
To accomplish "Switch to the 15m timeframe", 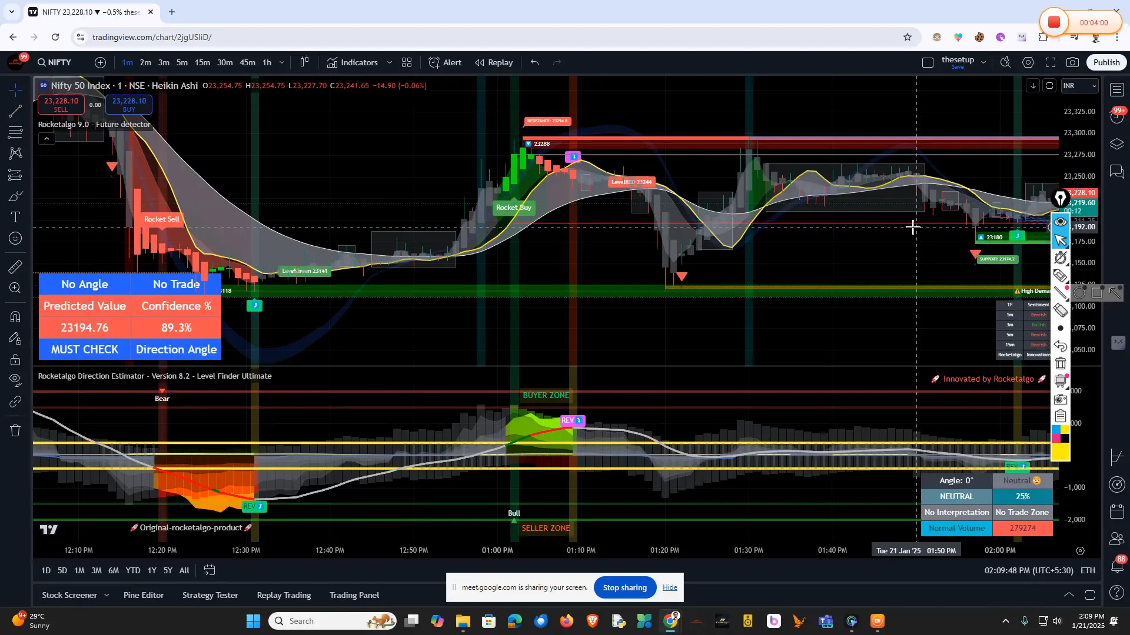I will 202,62.
